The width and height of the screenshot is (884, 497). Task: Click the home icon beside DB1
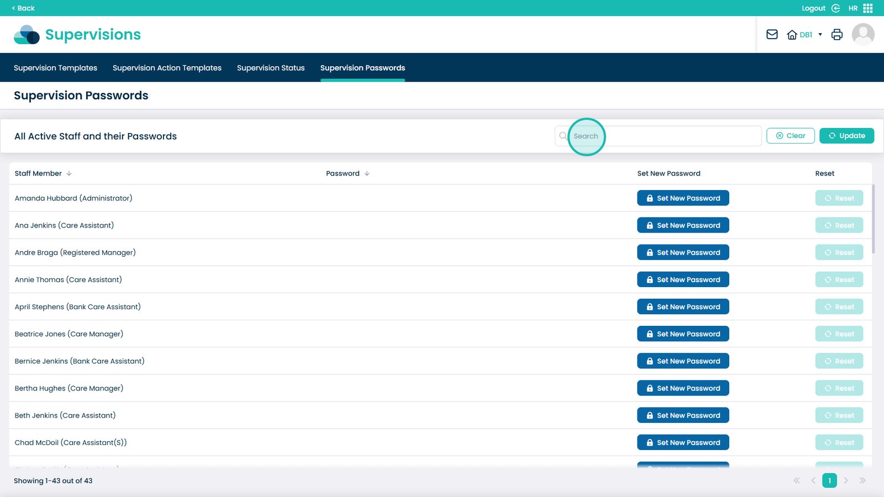tap(792, 35)
